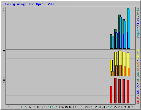Click green weekend day label 25
The width and height of the screenshot is (141, 110).
point(107,107)
